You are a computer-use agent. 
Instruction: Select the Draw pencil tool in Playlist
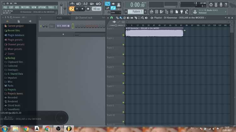pos(117,18)
